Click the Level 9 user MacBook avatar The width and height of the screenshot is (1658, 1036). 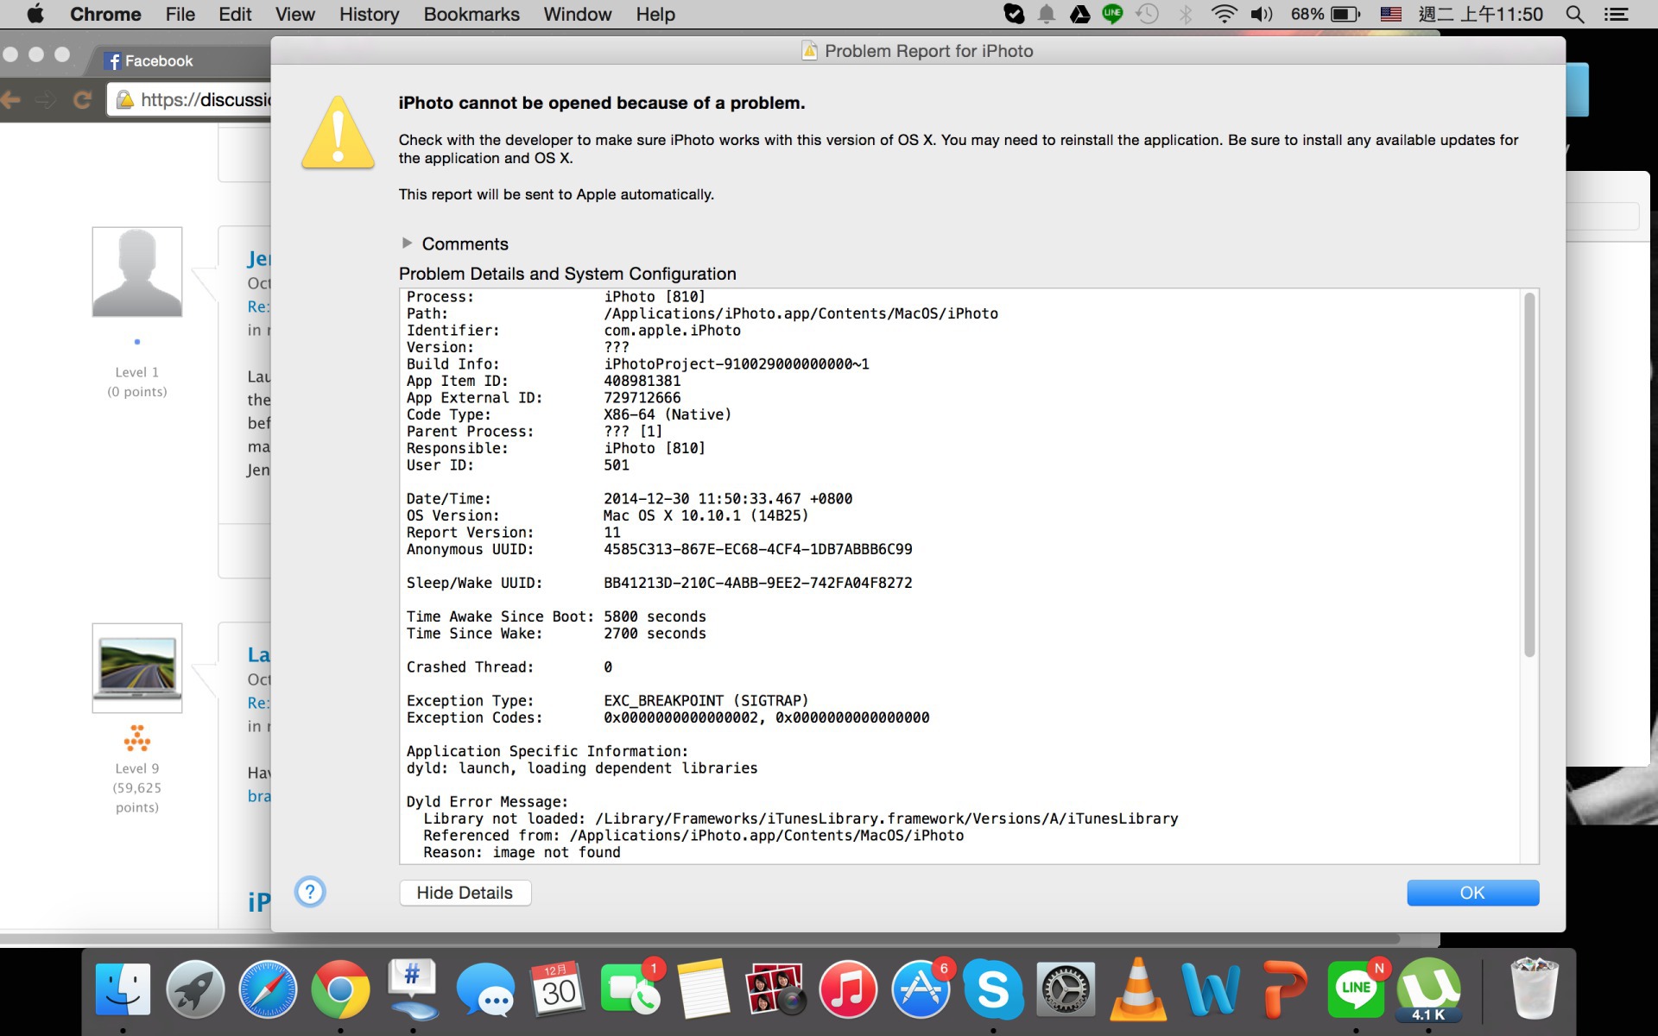point(137,667)
